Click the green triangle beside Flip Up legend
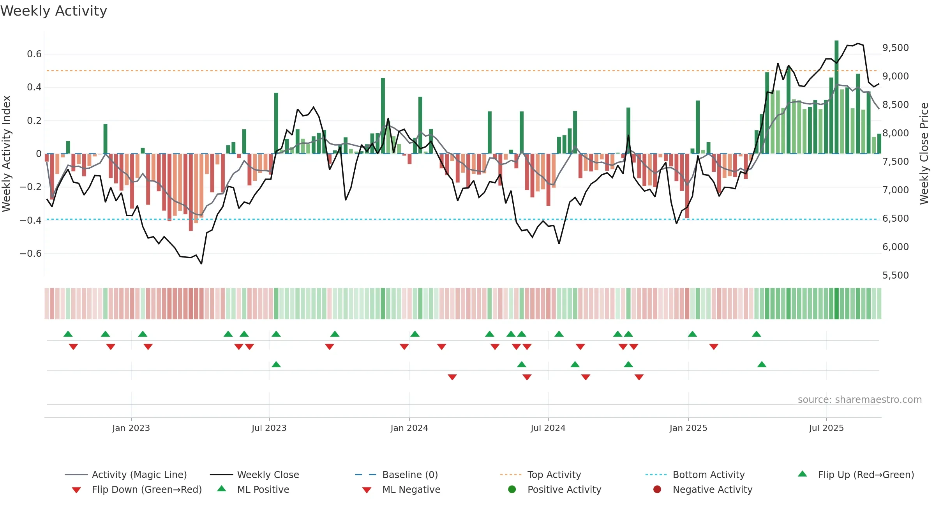The height and width of the screenshot is (526, 935). [803, 474]
